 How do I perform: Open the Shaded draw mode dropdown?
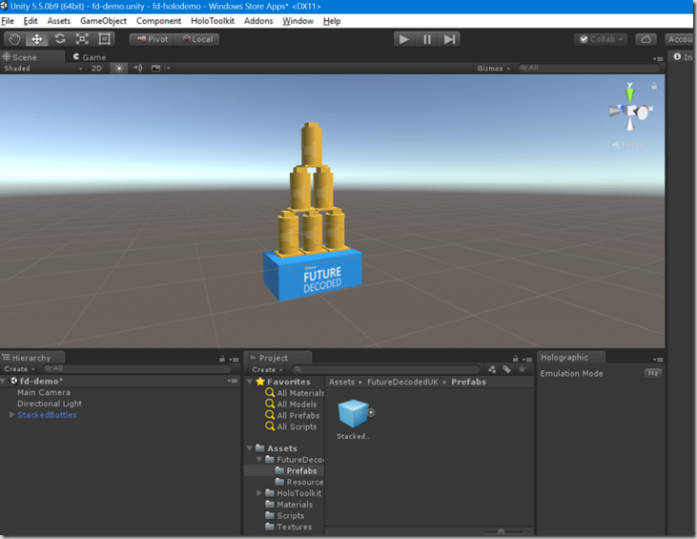click(x=43, y=68)
